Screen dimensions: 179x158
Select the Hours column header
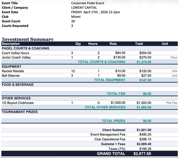tap(93, 43)
